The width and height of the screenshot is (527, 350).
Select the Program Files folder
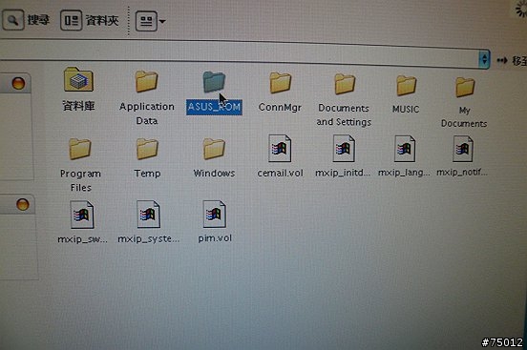pos(80,149)
